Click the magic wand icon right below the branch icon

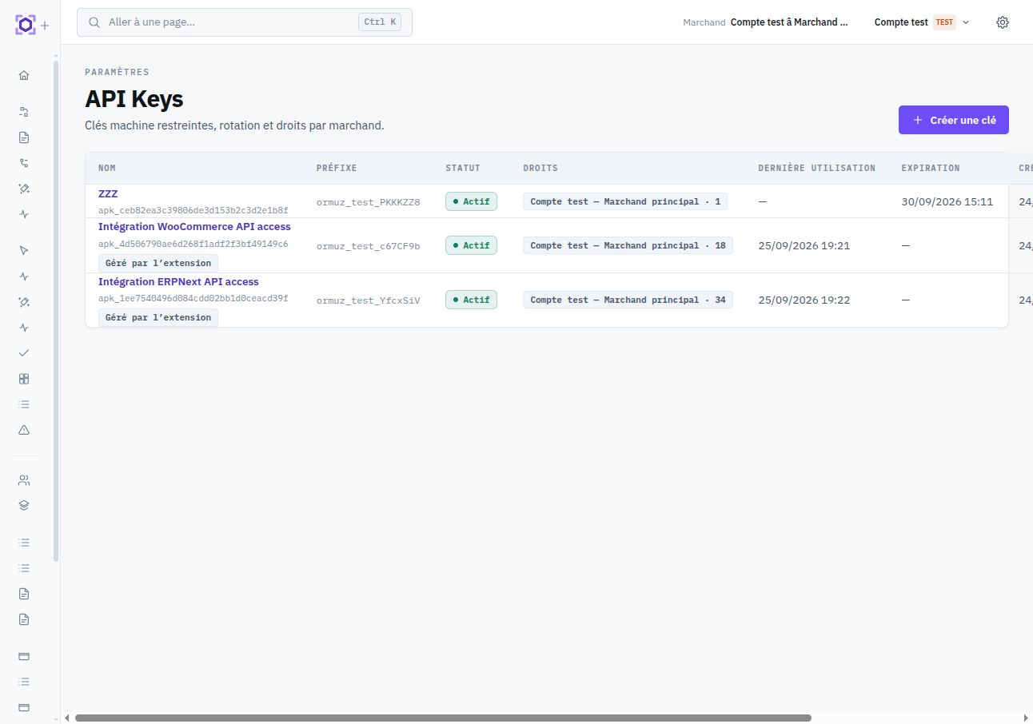coord(24,189)
